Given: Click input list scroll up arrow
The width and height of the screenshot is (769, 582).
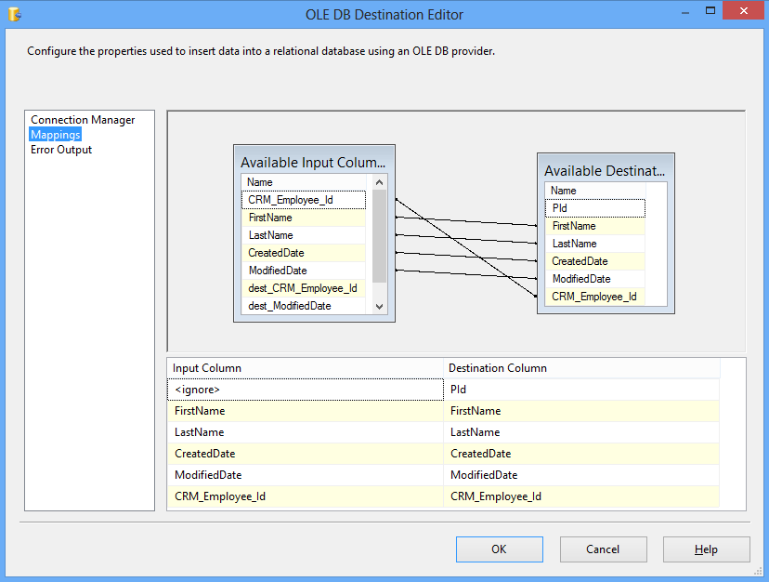Looking at the screenshot, I should coord(379,182).
